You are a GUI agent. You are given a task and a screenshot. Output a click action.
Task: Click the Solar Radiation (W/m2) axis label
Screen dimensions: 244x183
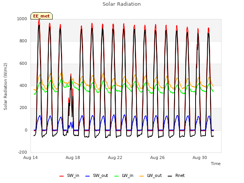click(x=5, y=87)
